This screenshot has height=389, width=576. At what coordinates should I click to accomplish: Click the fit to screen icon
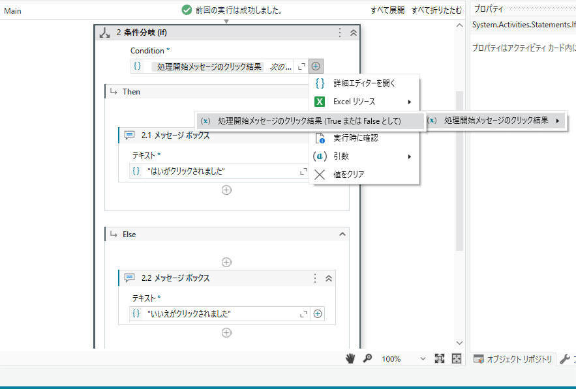(440, 358)
